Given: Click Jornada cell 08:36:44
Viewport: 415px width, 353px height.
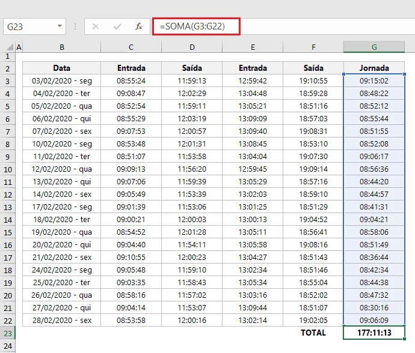Looking at the screenshot, I should pos(374,257).
